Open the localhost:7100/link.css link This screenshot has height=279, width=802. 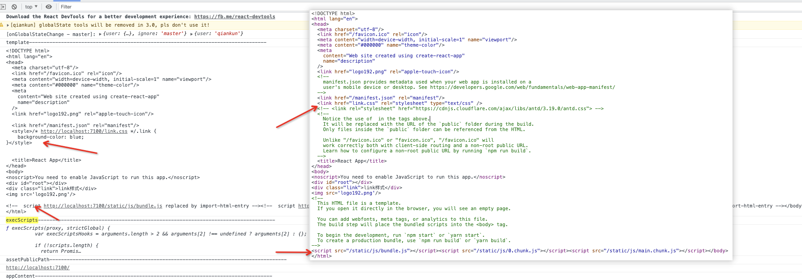84,132
